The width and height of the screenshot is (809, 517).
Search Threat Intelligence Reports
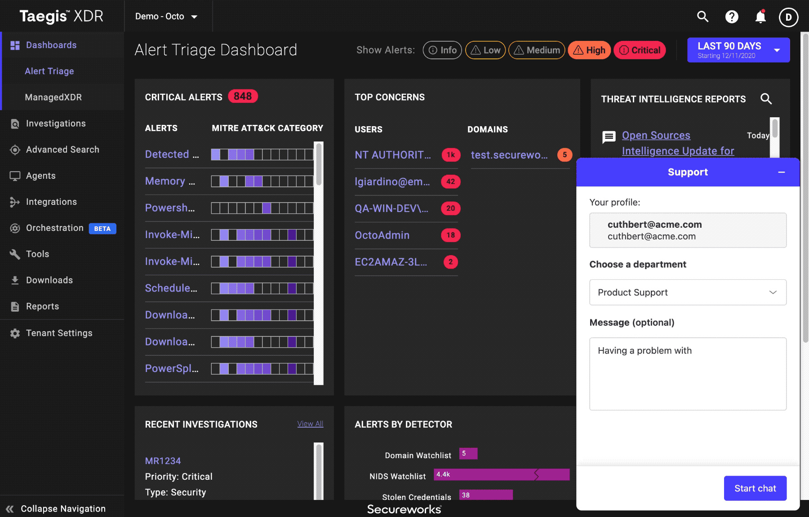[x=766, y=99]
